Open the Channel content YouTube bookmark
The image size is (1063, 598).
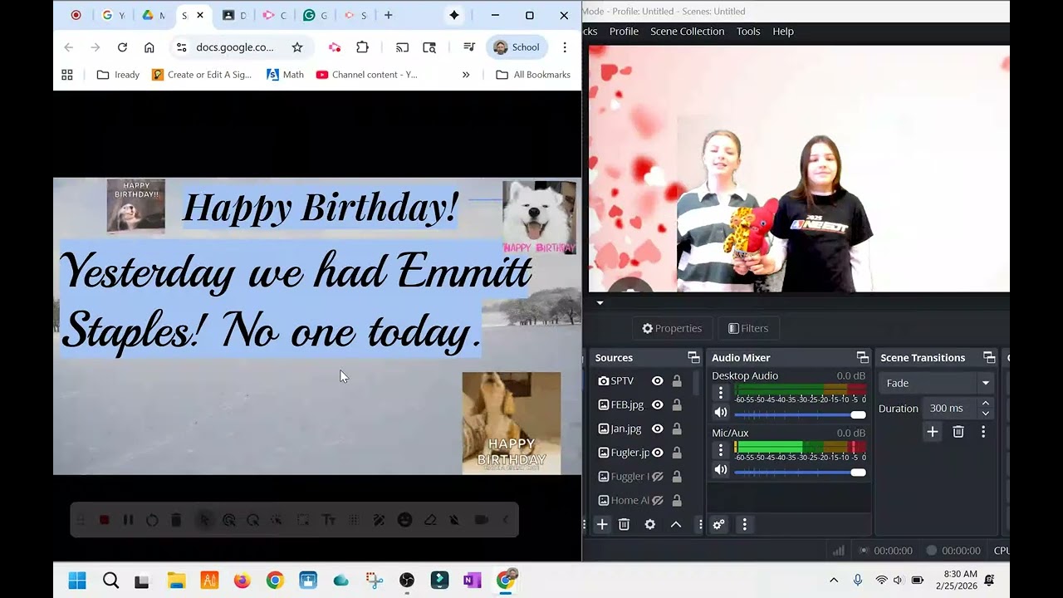point(367,75)
